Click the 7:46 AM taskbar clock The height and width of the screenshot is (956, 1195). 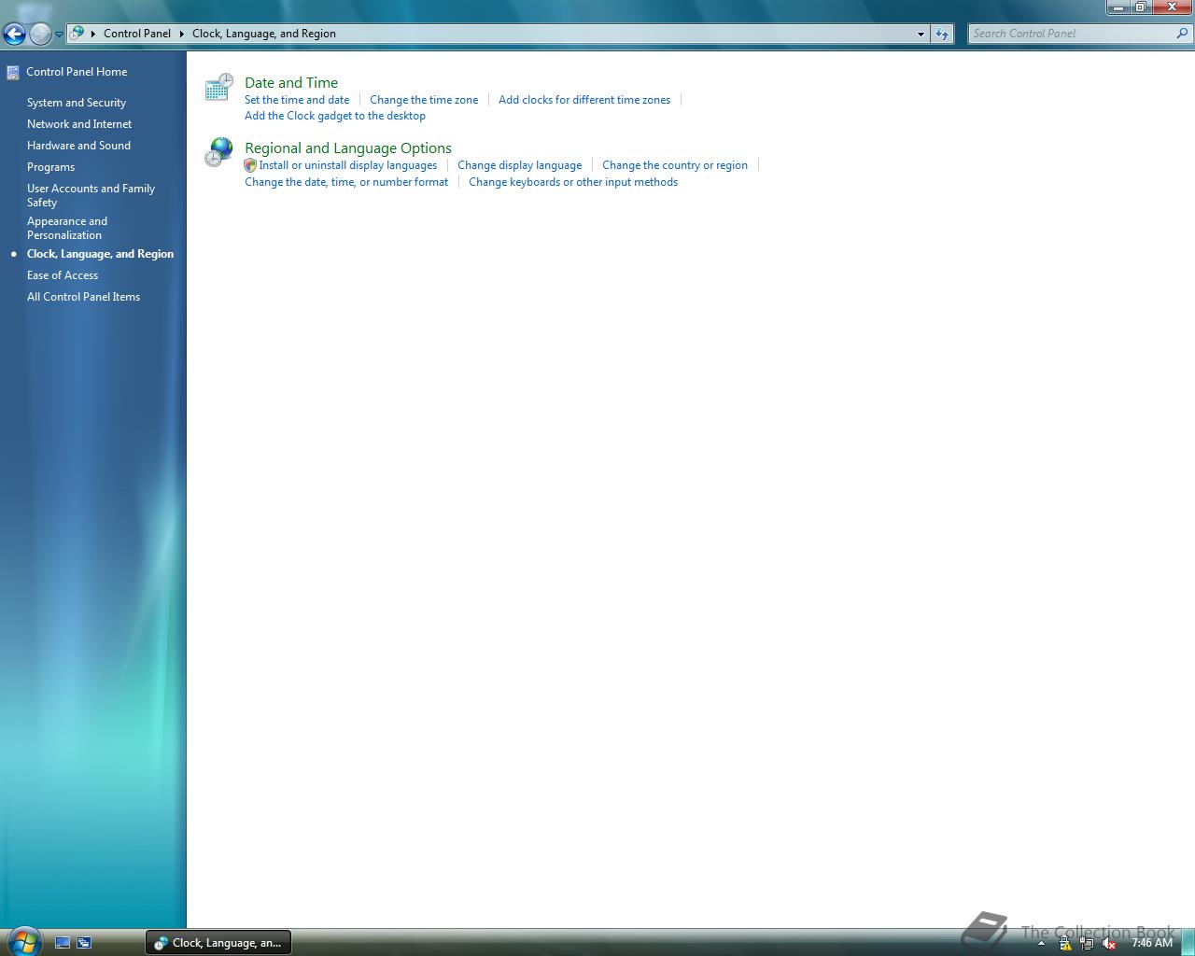[1151, 943]
